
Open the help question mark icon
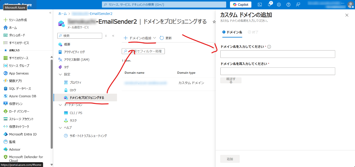(x=288, y=5)
